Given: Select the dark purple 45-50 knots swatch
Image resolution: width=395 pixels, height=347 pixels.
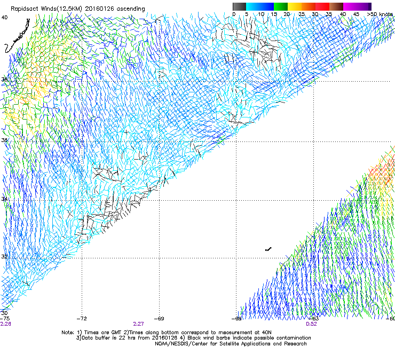Looking at the screenshot, I should 364,6.
